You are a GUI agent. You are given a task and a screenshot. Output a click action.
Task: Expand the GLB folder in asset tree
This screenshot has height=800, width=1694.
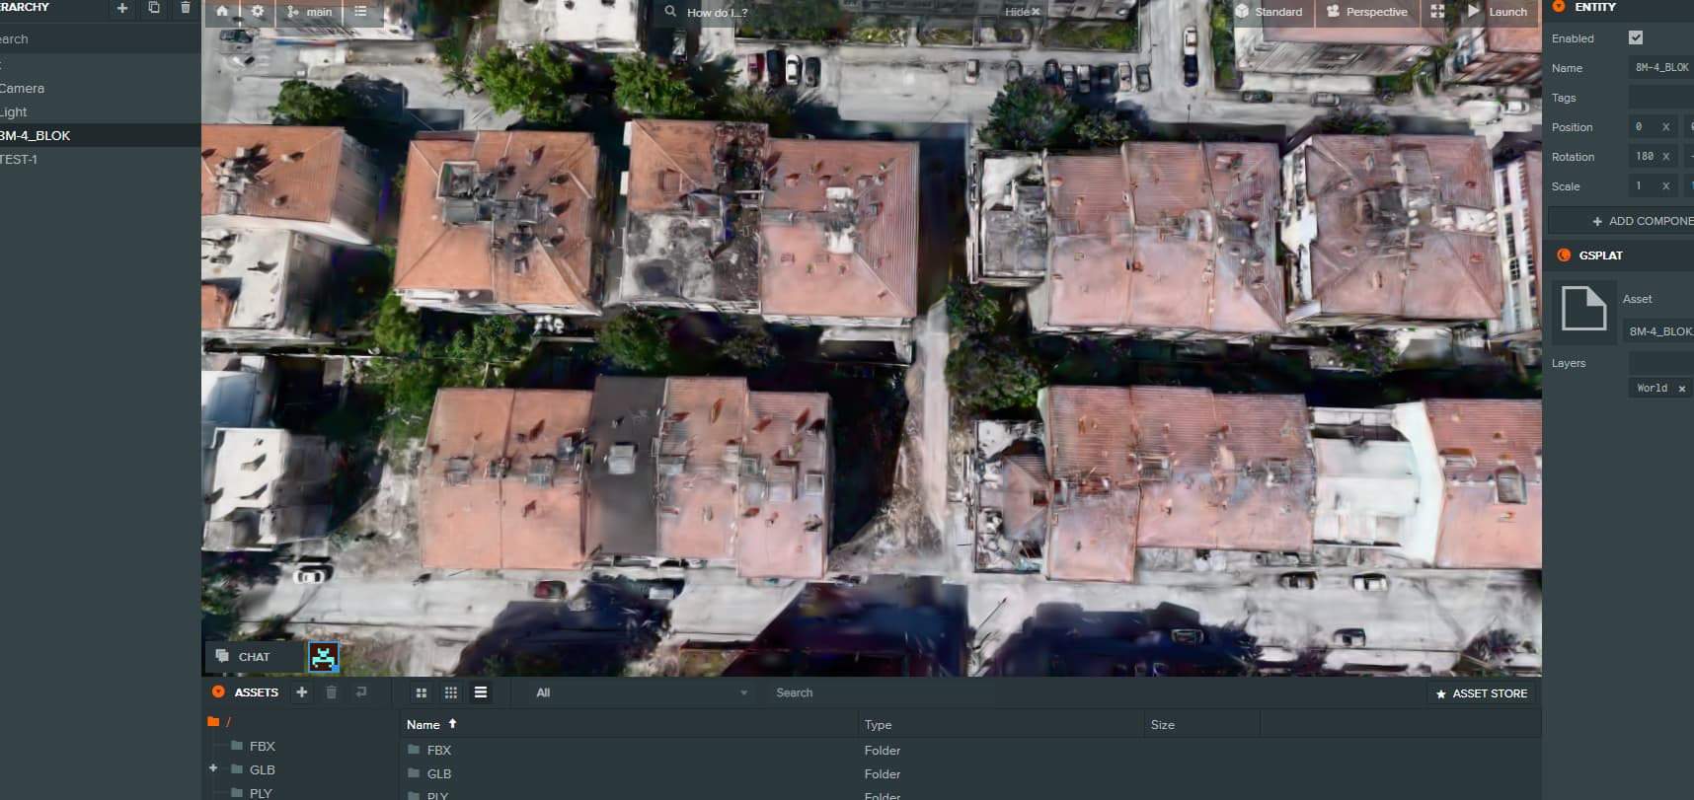point(213,768)
